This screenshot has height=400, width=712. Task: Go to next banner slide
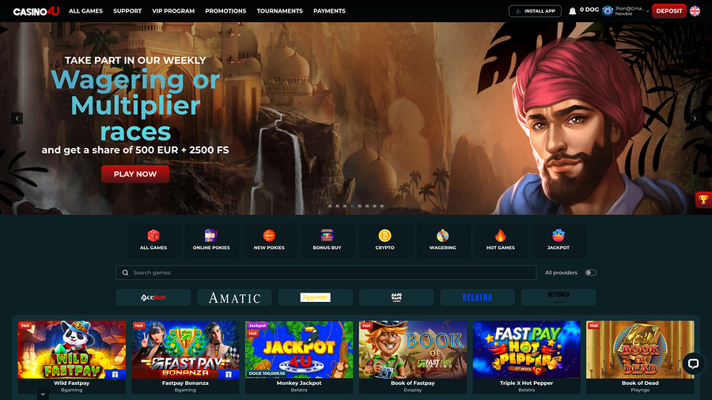695,119
